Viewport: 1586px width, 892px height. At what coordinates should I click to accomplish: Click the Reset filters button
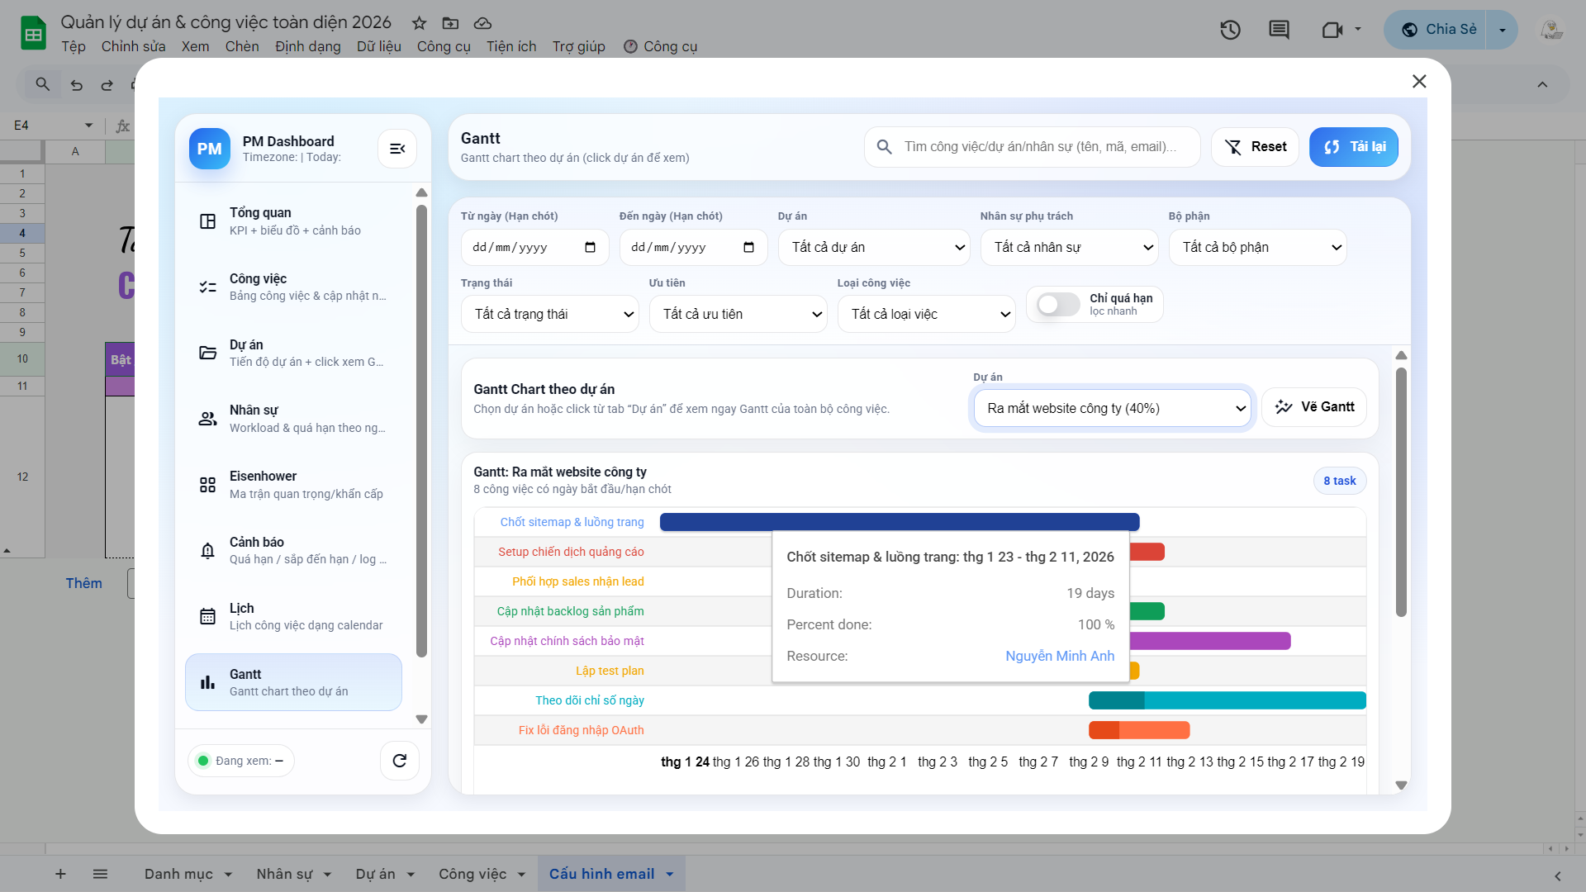click(x=1255, y=147)
